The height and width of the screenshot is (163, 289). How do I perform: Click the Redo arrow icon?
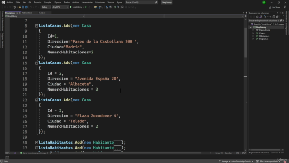pos(36,7)
